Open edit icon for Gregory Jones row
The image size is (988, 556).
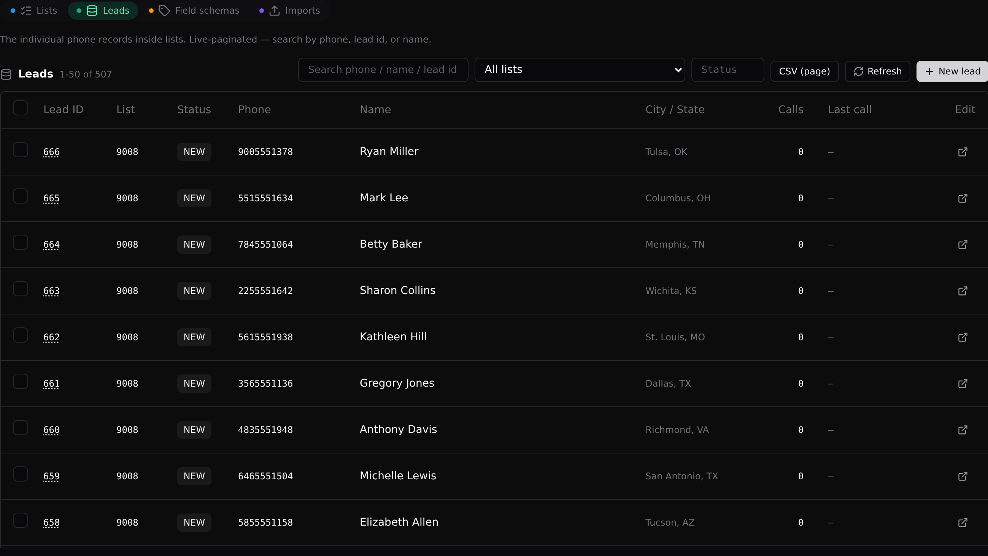click(962, 384)
